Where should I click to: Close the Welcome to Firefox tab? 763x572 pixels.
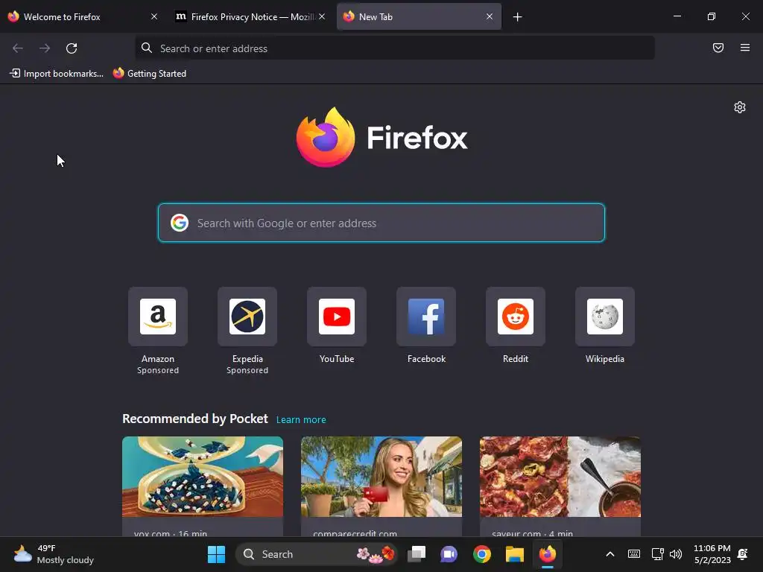pos(154,16)
